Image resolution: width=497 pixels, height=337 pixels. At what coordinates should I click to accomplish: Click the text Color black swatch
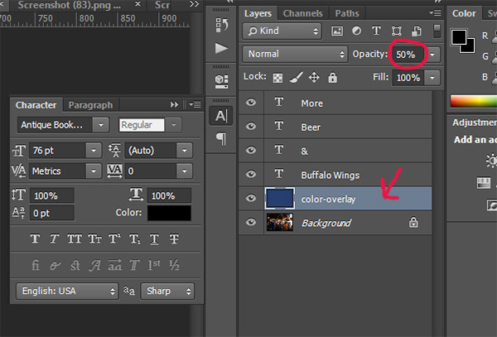(169, 213)
